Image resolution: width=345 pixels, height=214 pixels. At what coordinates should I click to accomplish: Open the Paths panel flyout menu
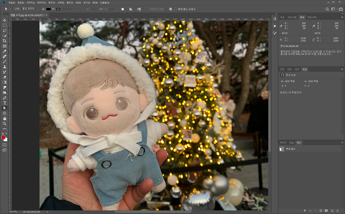pos(342,142)
